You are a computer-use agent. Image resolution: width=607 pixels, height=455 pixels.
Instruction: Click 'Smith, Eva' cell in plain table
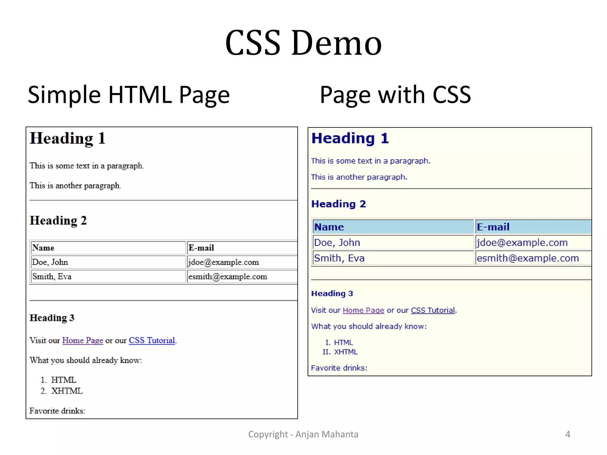[108, 276]
